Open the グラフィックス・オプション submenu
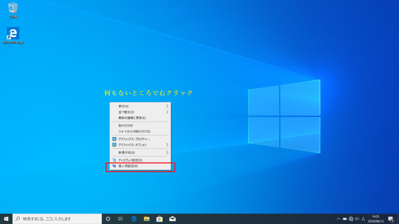This screenshot has height=224, width=399. pyautogui.click(x=140, y=145)
